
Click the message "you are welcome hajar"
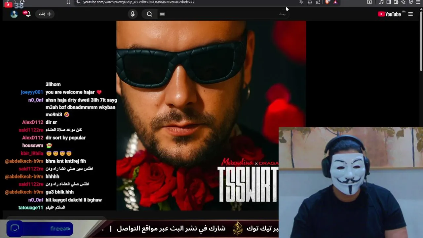pos(70,92)
